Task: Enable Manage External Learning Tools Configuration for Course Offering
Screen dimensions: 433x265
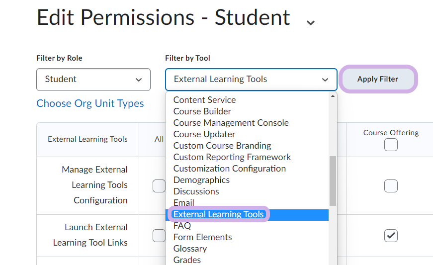Action: (x=391, y=186)
